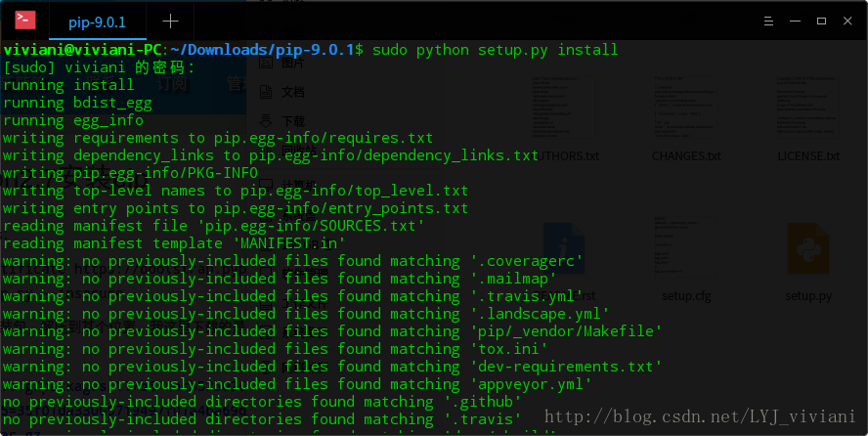The height and width of the screenshot is (436, 868).
Task: Click the 'running bdist_egg' output line
Action: (x=77, y=103)
